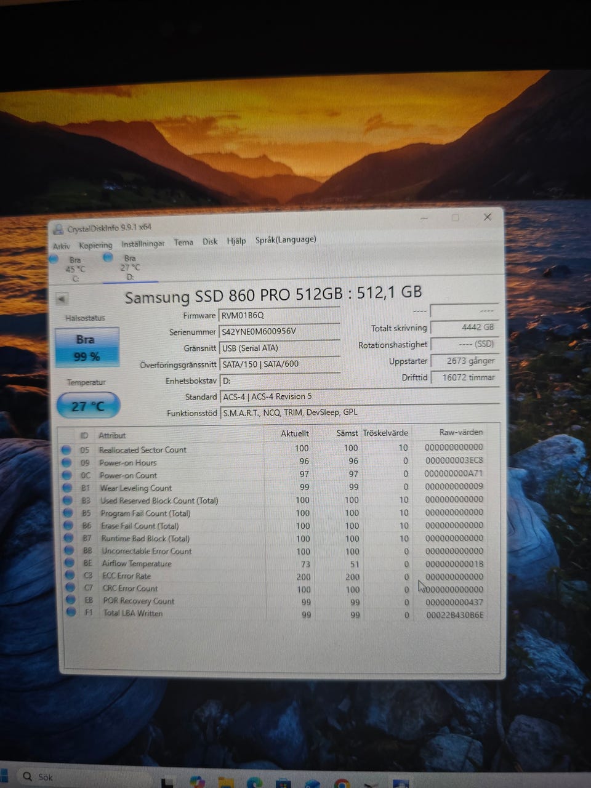The height and width of the screenshot is (788, 591).
Task: Click status circle of CRC Error Count row
Action: tap(70, 588)
